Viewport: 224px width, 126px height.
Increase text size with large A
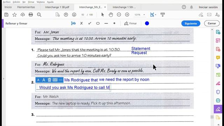(44, 80)
